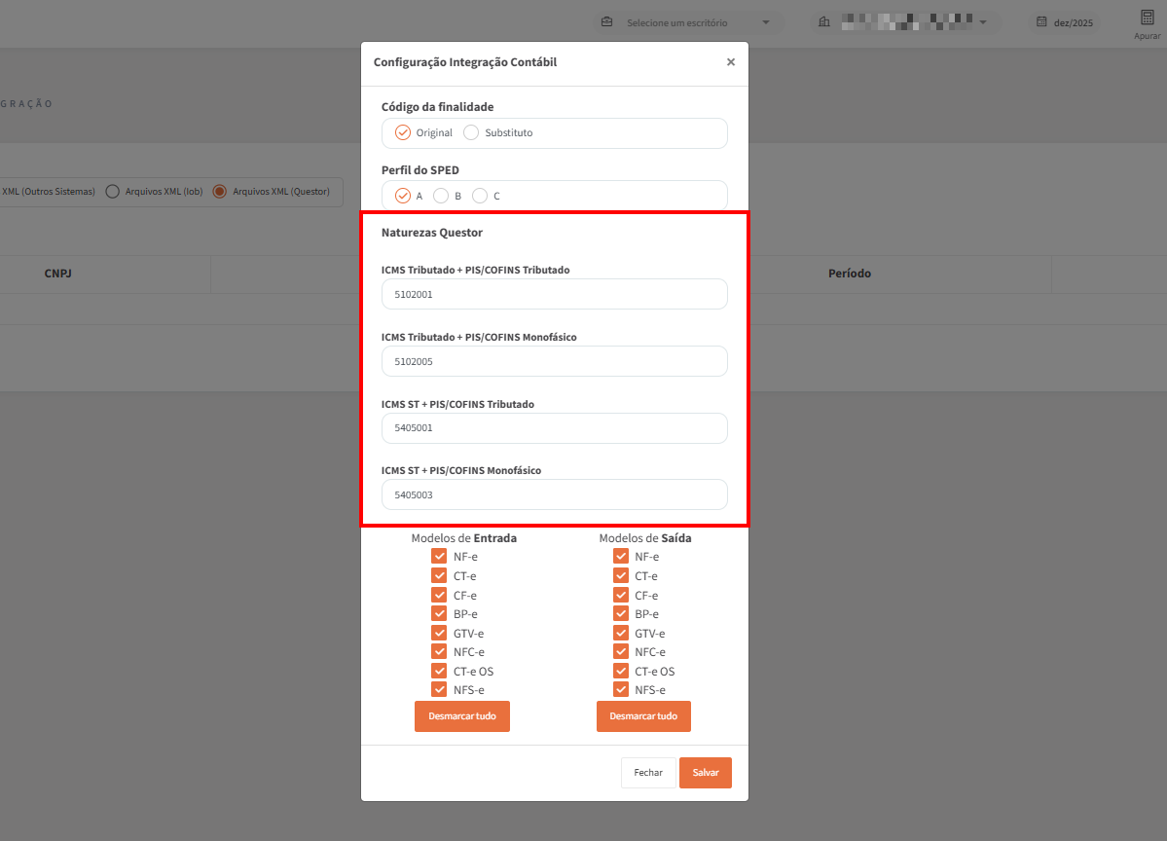Uncheck NF-e under Modelos de Entrada

439,557
